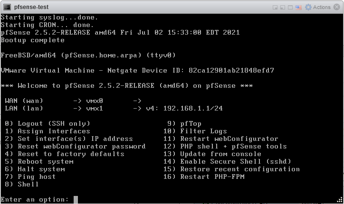Click the window resize grip corner
Image resolution: width=344 pixels, height=204 pixels.
(x=340, y=200)
